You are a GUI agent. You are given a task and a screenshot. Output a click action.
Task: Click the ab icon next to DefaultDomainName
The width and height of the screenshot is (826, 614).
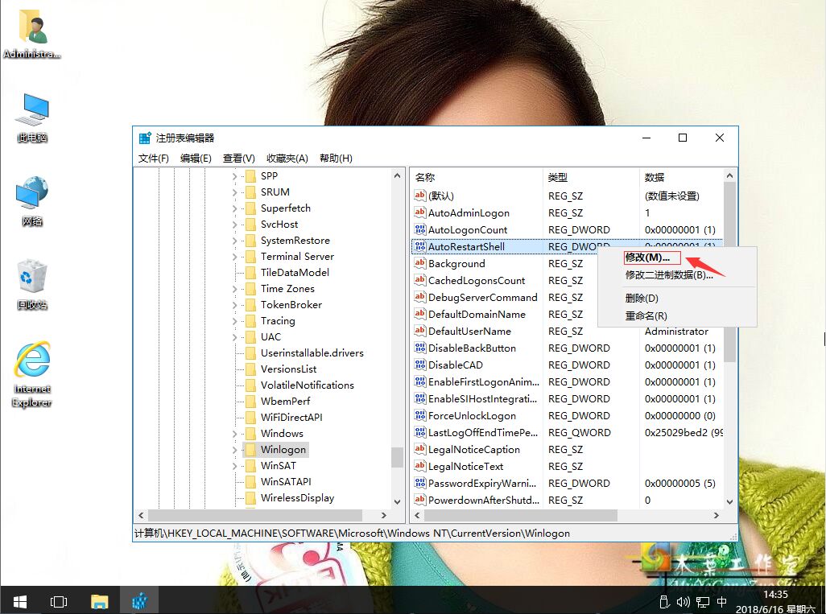(x=419, y=314)
